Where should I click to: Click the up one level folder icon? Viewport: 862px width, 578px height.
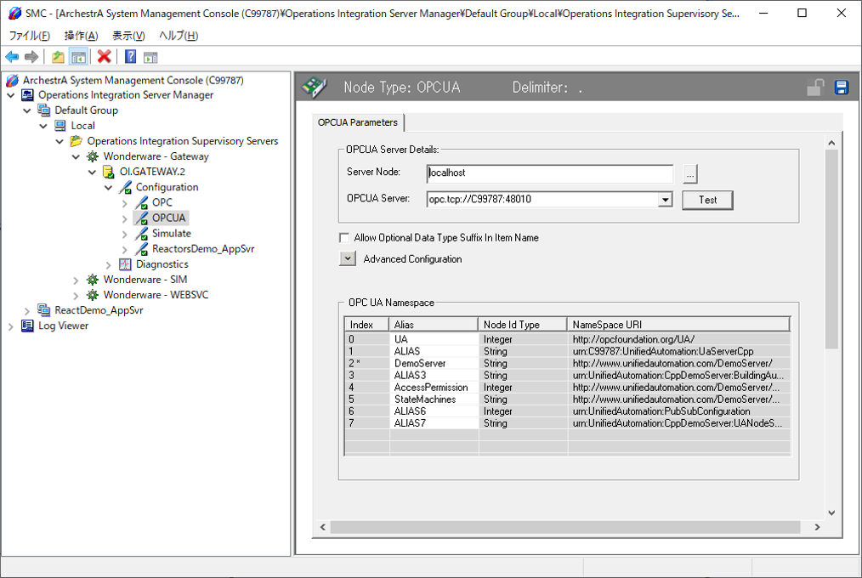pos(58,57)
